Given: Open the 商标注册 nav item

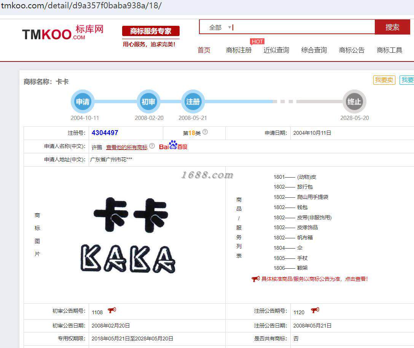Looking at the screenshot, I should point(239,50).
